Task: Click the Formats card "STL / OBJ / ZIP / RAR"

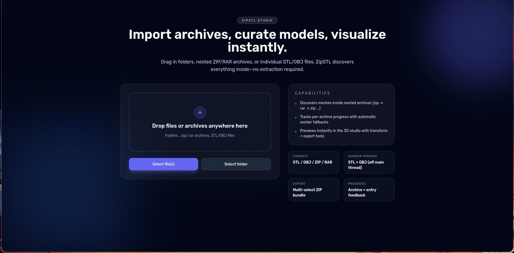Action: click(314, 162)
